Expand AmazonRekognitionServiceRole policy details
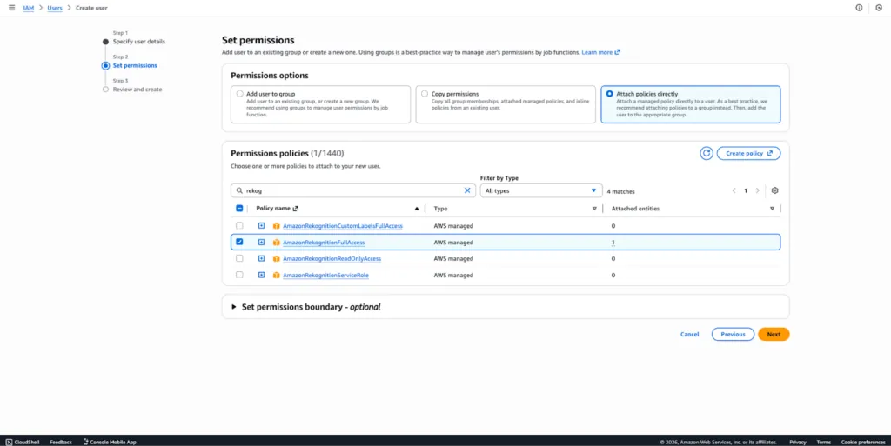Image resolution: width=891 pixels, height=446 pixels. (x=261, y=276)
